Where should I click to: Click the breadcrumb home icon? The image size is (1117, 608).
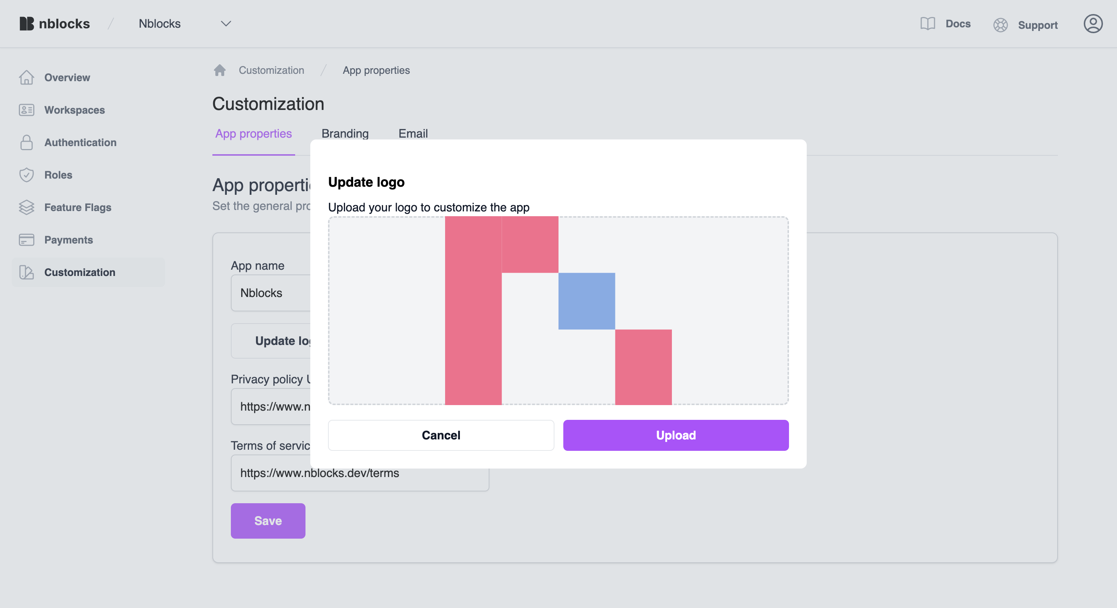click(220, 70)
